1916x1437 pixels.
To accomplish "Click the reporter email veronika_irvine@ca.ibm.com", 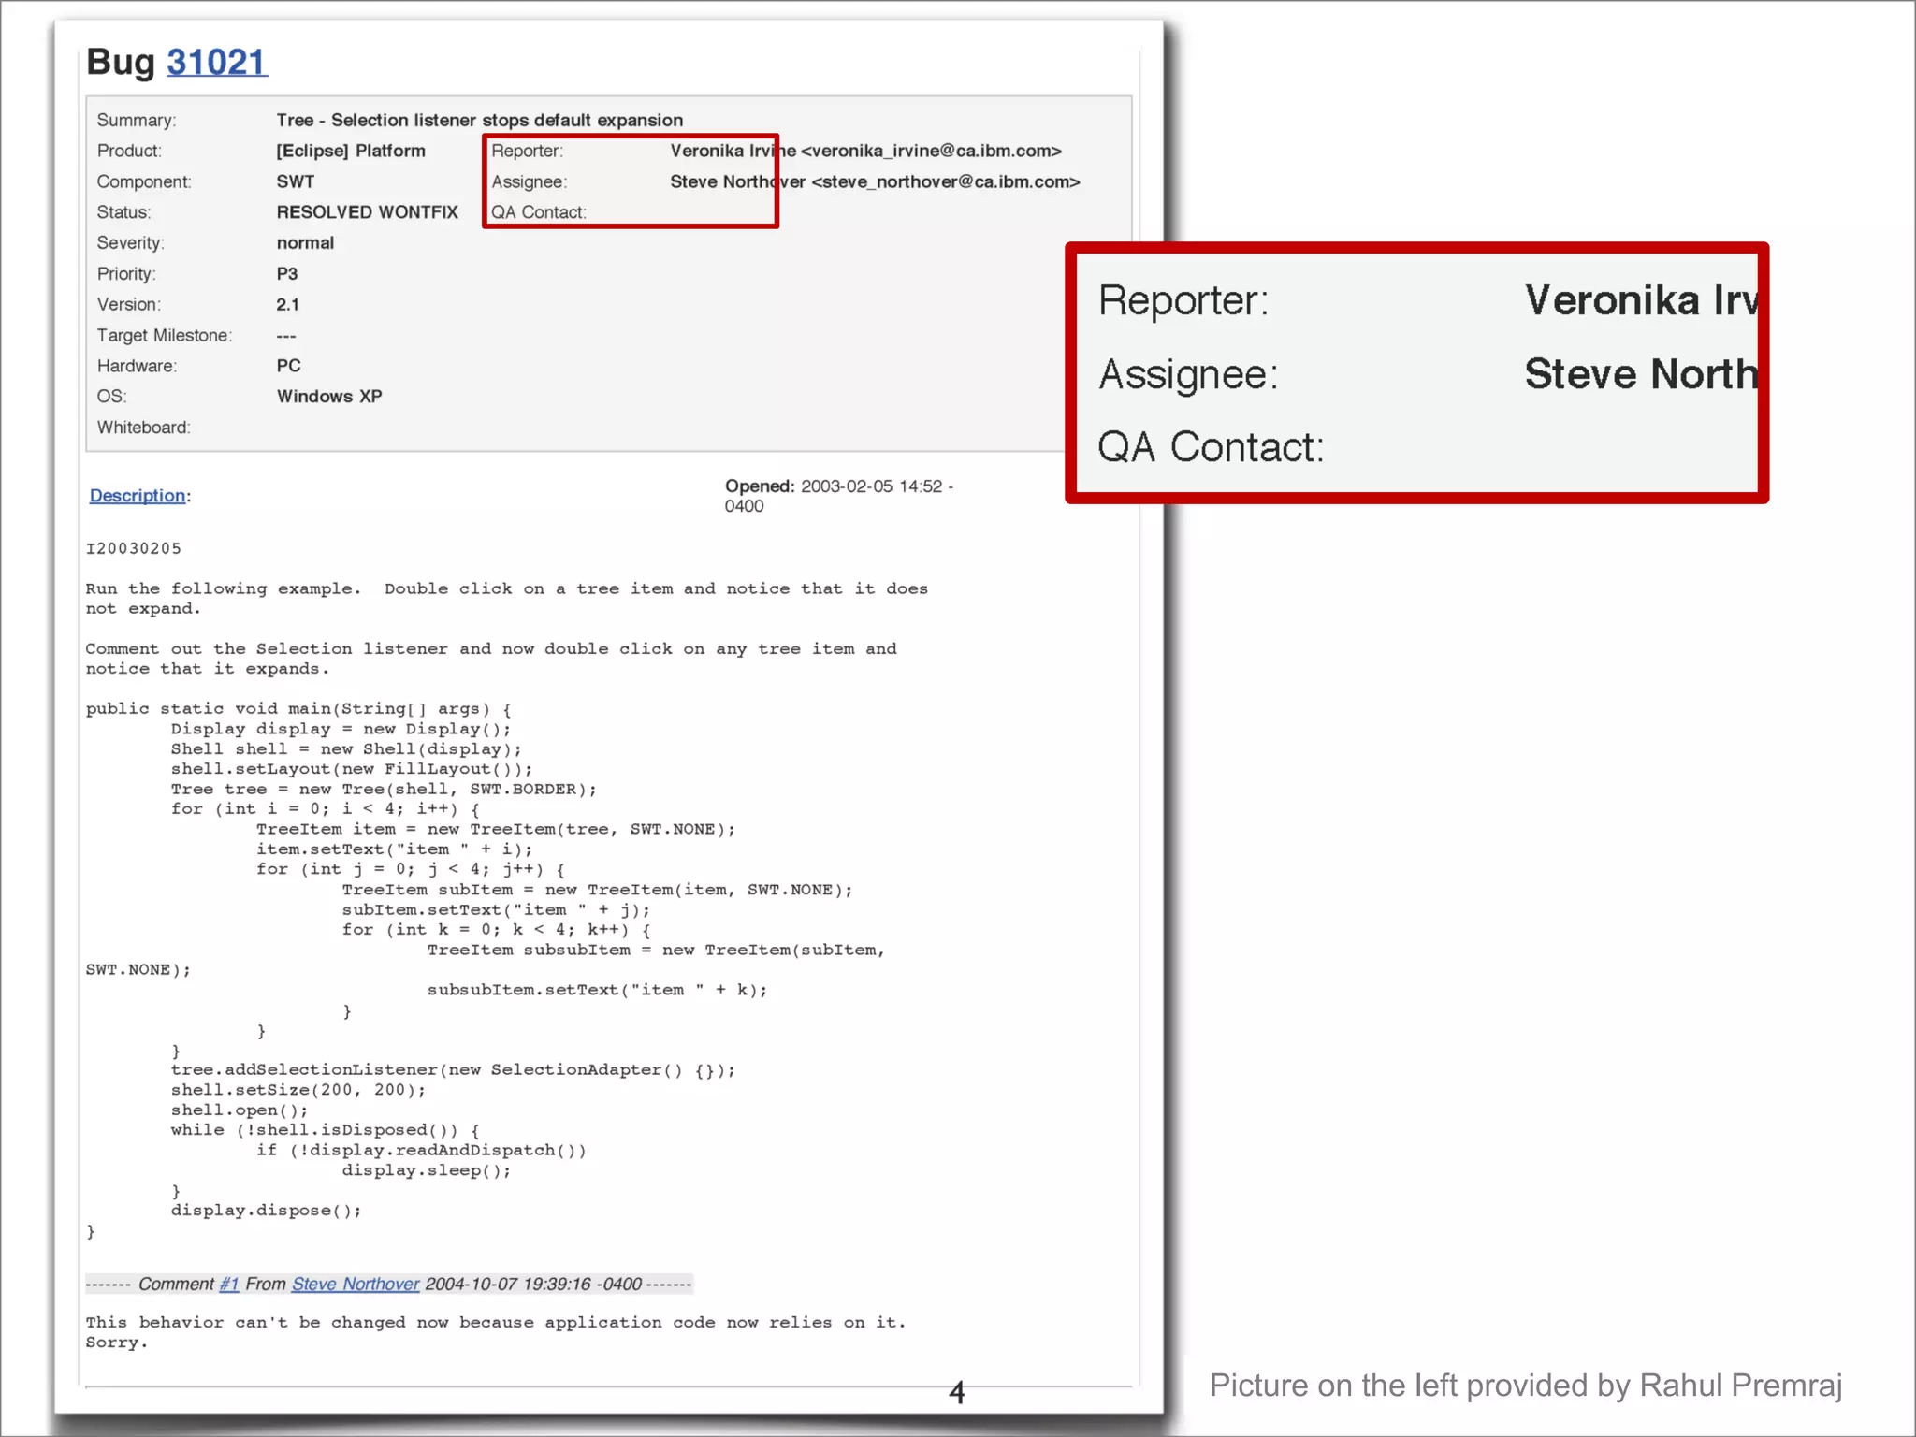I will click(x=931, y=151).
